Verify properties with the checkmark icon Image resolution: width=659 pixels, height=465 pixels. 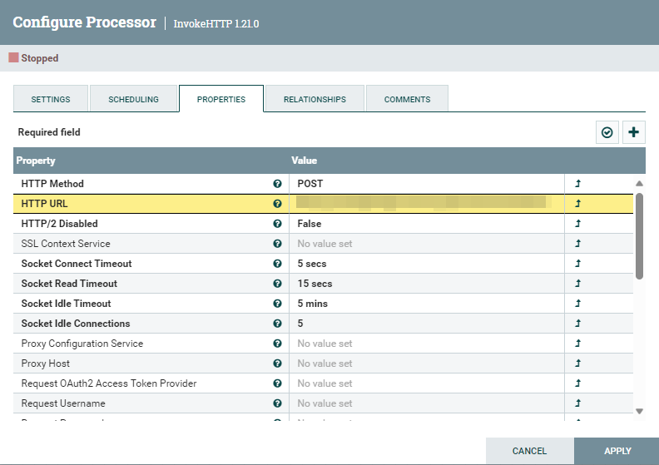coord(607,132)
